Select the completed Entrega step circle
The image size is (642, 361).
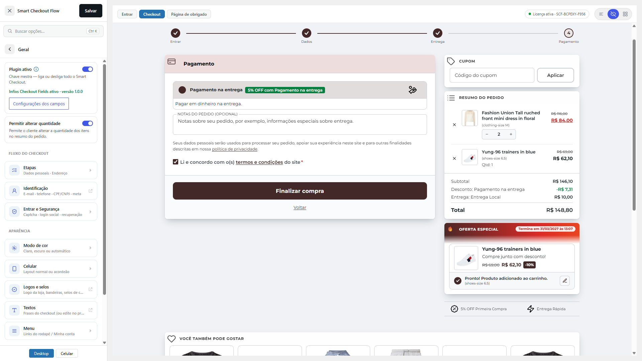tap(438, 33)
